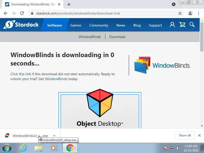This screenshot has height=153, width=204.
Task: Reload the page with the refresh icon
Action: click(x=22, y=13)
